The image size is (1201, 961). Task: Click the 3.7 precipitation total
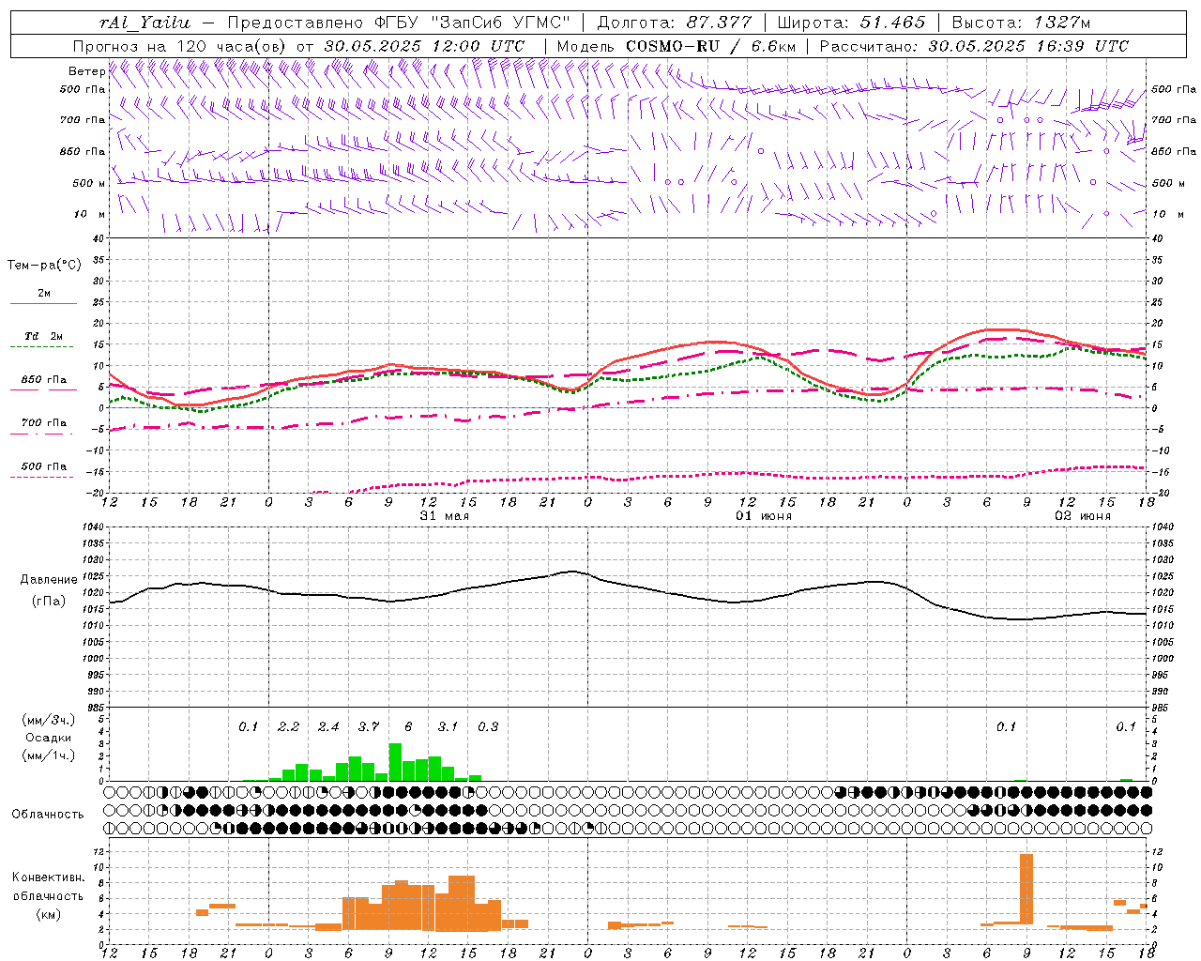(x=368, y=726)
